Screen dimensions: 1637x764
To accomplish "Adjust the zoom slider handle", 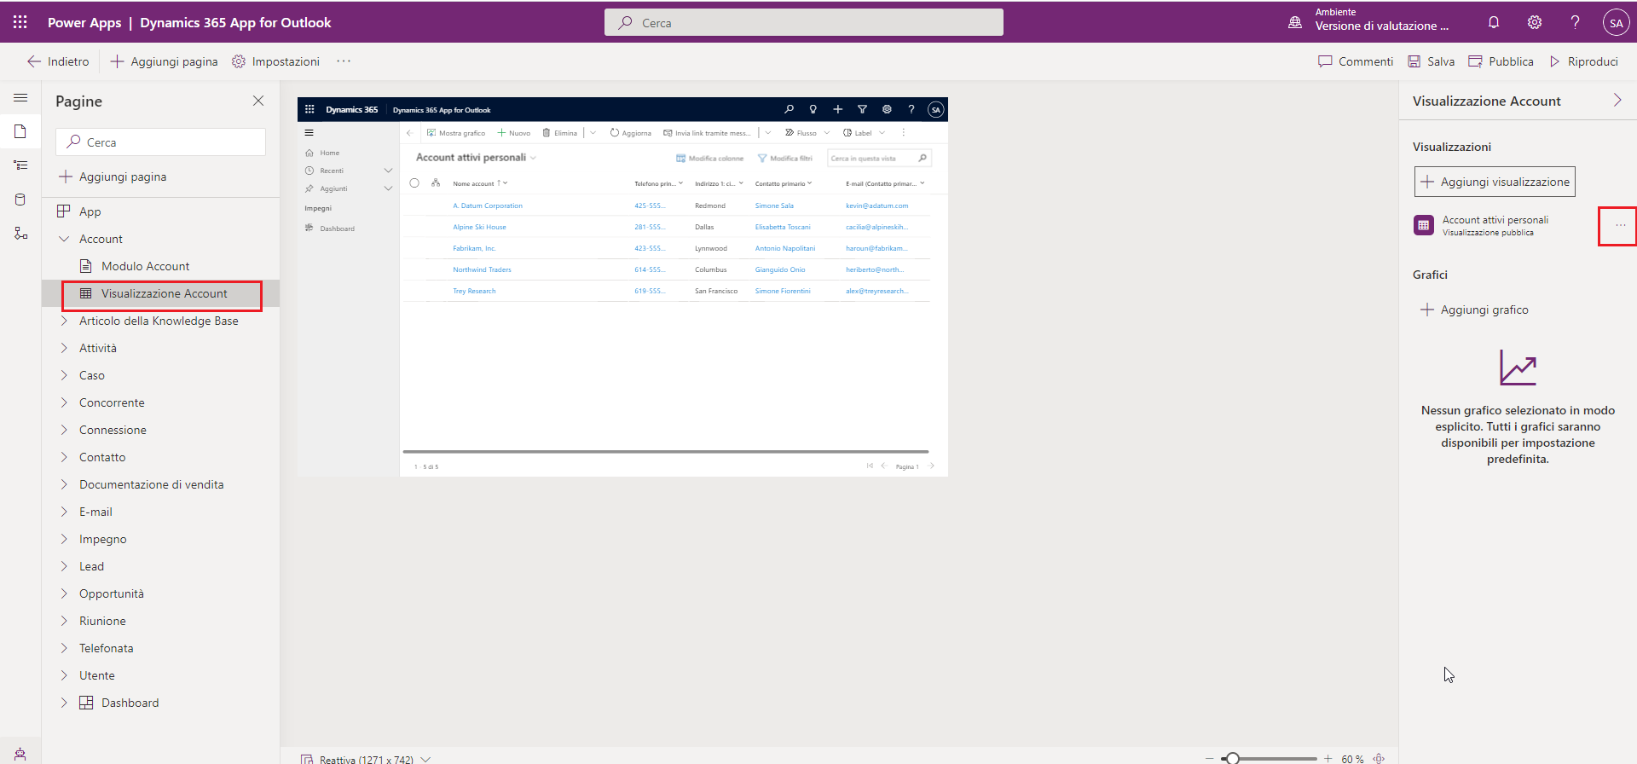I will (1232, 758).
